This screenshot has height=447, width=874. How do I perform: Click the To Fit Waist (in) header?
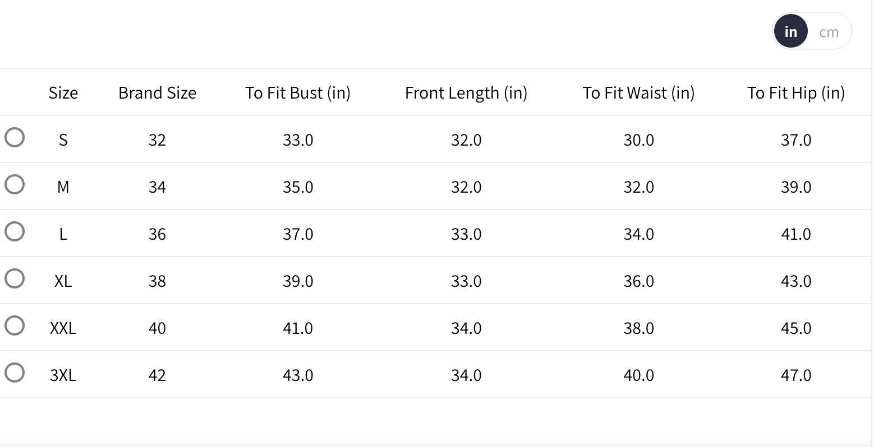(638, 93)
